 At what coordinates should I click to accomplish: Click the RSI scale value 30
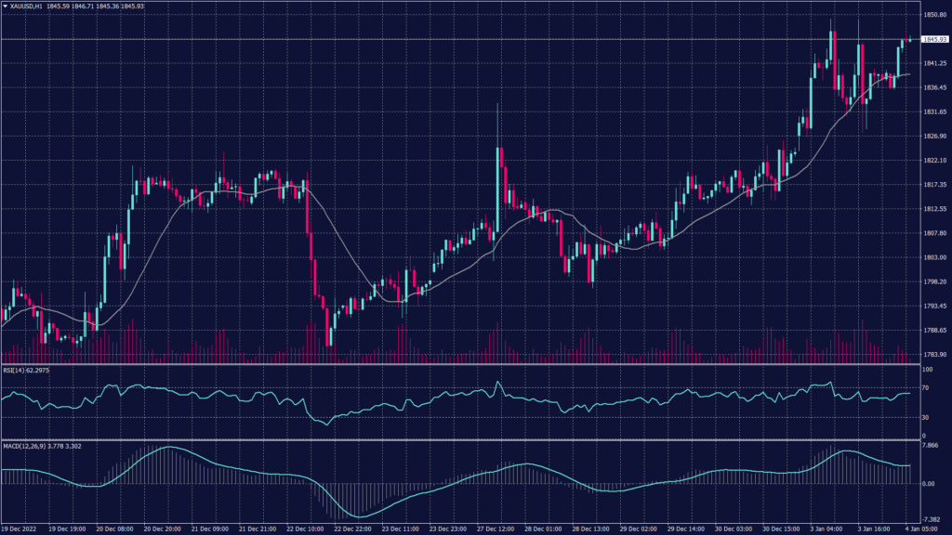pyautogui.click(x=925, y=419)
